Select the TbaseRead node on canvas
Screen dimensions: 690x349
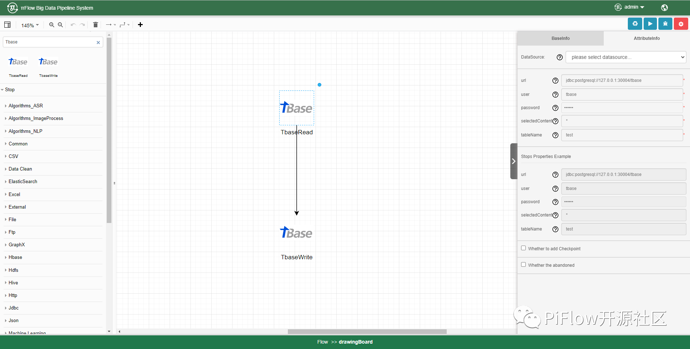(296, 108)
